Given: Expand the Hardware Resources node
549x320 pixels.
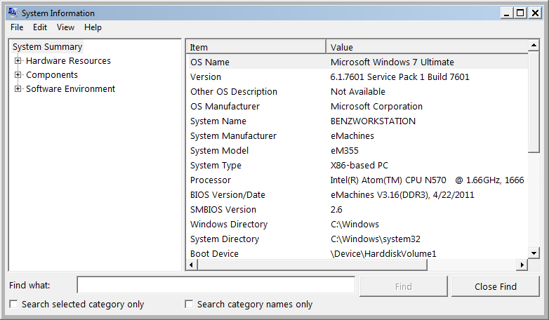Looking at the screenshot, I should pos(18,60).
